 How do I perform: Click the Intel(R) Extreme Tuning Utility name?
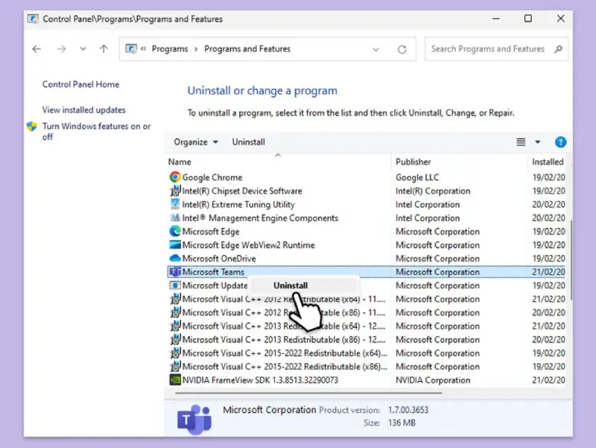tap(238, 204)
